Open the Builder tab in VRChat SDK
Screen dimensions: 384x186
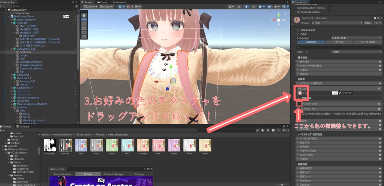click(x=88, y=174)
